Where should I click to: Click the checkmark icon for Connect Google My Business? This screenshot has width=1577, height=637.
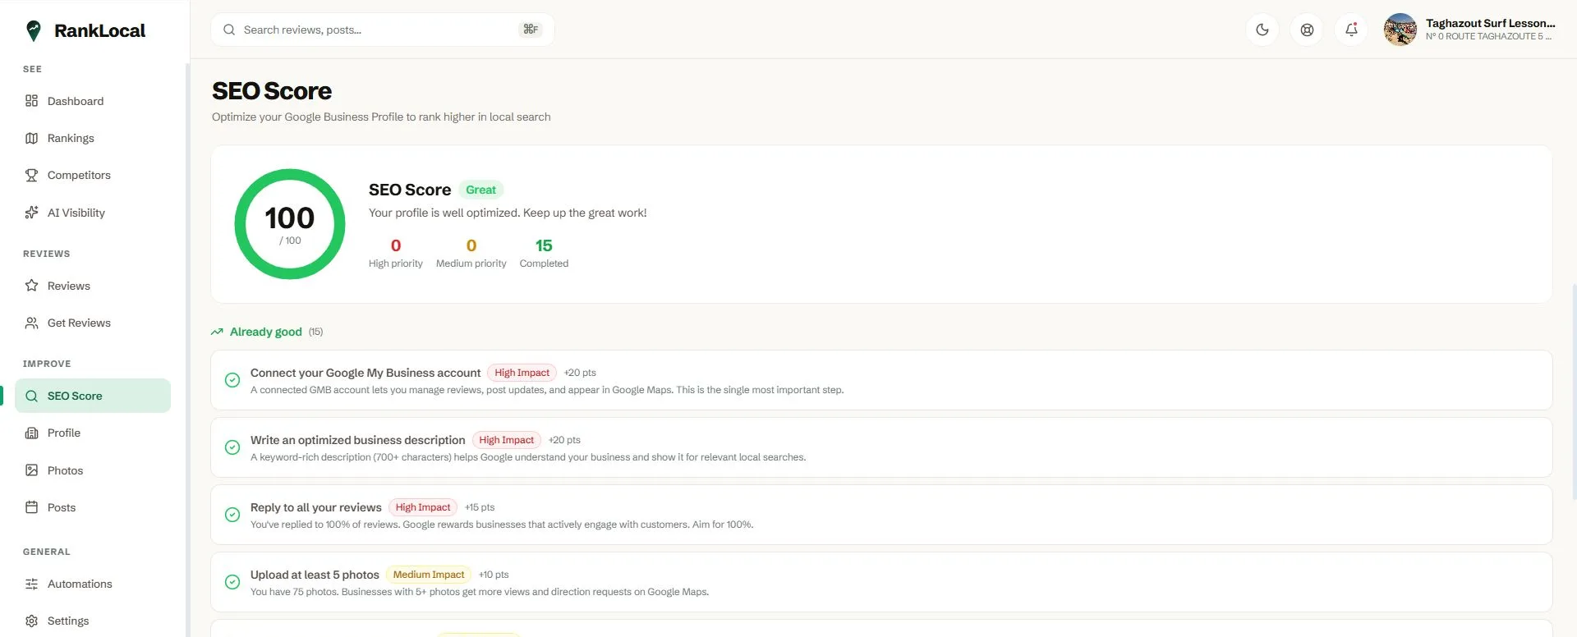click(x=232, y=380)
